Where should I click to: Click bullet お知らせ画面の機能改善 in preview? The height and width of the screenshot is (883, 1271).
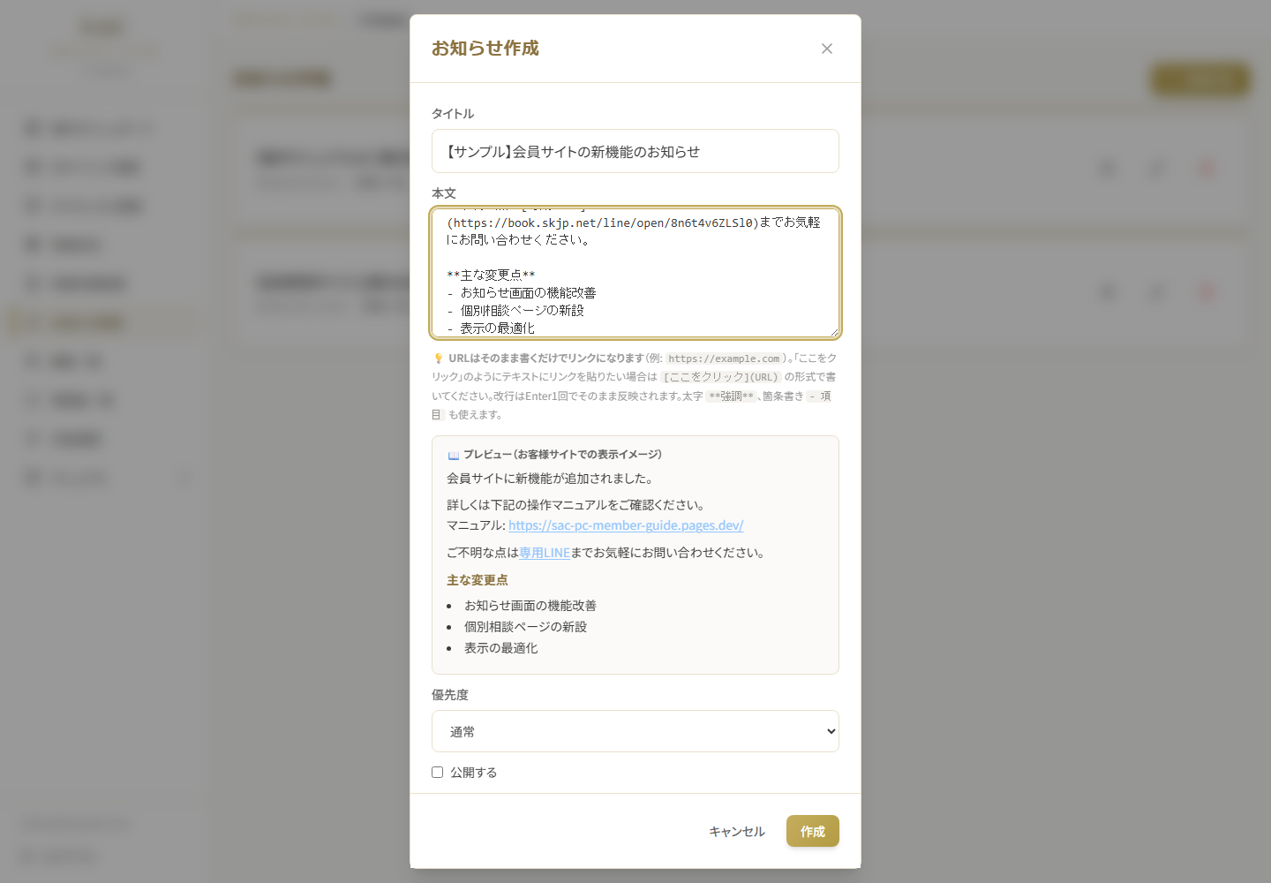click(530, 606)
